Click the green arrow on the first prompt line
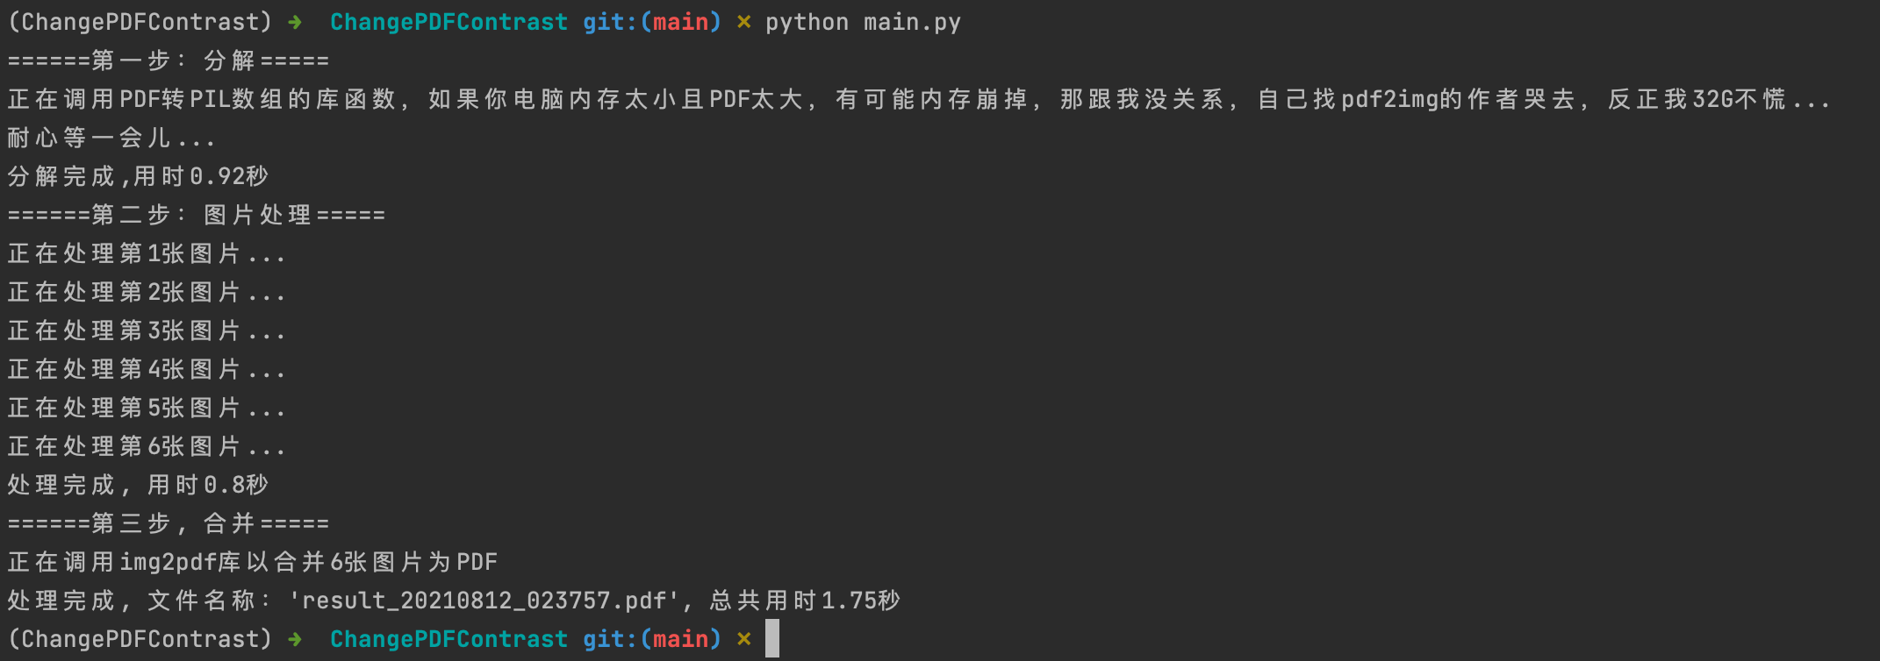Screen dimensions: 1880x661 pyautogui.click(x=295, y=23)
